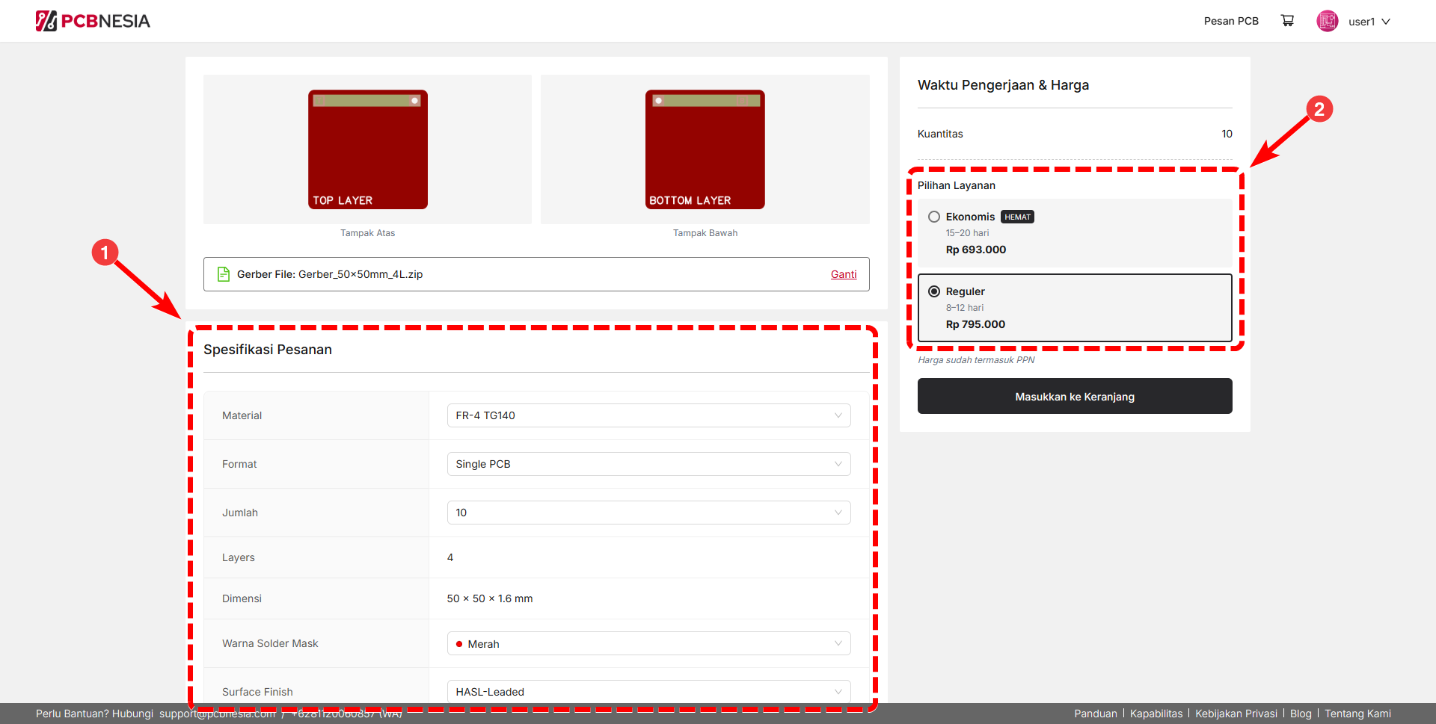Click the PCBNESIA logo
1436x724 pixels.
tap(93, 21)
